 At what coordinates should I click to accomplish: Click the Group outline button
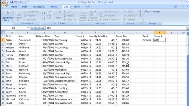[129, 11]
